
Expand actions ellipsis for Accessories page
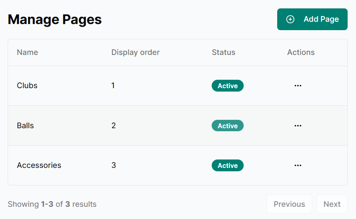pos(298,165)
